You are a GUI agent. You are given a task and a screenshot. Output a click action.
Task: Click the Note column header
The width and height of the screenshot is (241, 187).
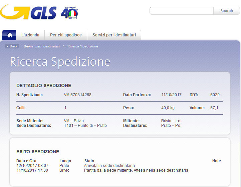[216, 161]
